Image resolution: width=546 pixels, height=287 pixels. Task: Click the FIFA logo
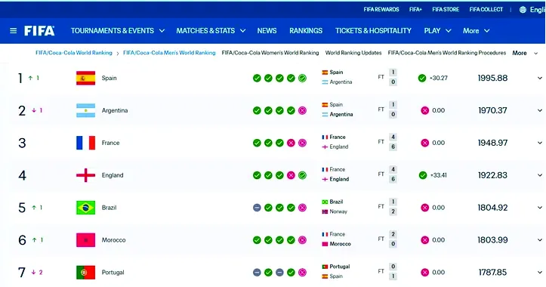coord(39,31)
